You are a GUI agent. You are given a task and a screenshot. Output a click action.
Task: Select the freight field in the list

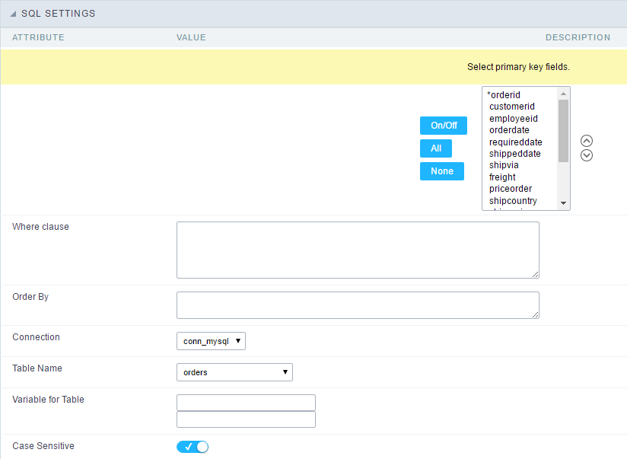502,177
